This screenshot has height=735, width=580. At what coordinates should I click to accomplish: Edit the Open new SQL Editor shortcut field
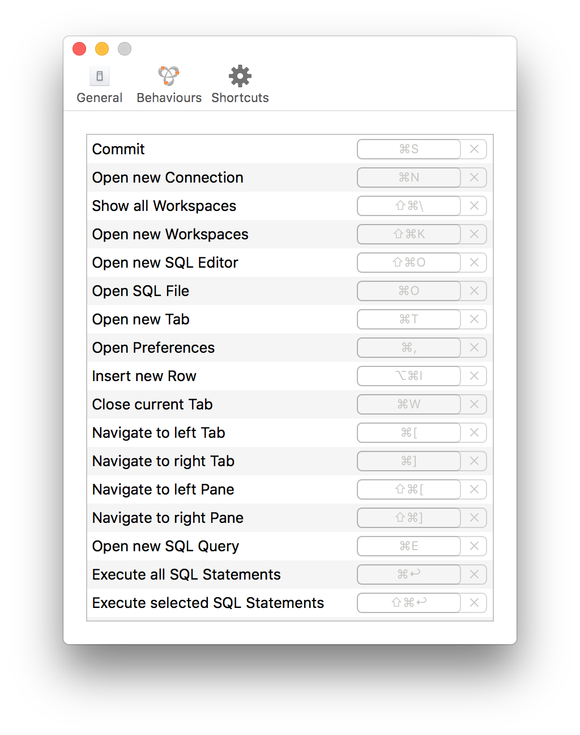408,263
